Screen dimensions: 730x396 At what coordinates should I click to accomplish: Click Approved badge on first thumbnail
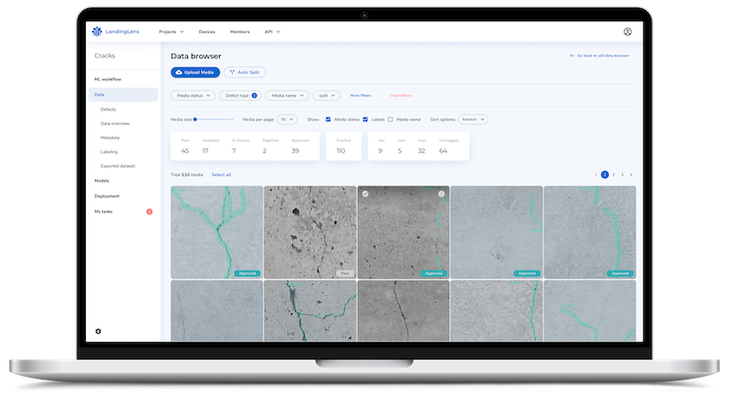click(247, 273)
